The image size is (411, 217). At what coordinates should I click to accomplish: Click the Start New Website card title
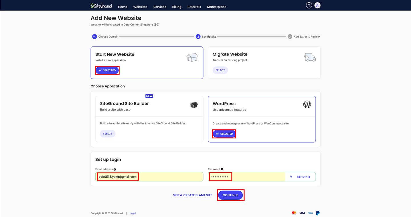[x=115, y=54]
